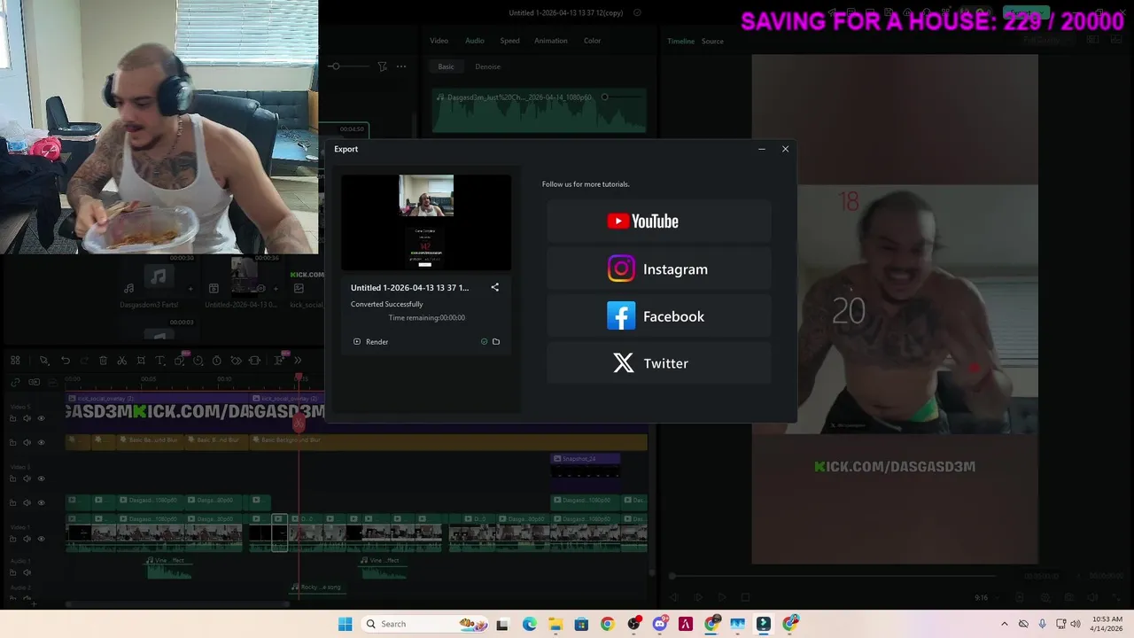This screenshot has height=638, width=1134.
Task: Click the Split scissors icon in timeline toolbar
Action: click(121, 361)
